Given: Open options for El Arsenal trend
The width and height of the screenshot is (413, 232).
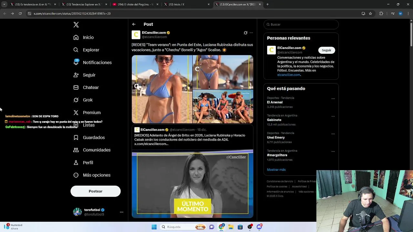Looking at the screenshot, I should pos(333,99).
